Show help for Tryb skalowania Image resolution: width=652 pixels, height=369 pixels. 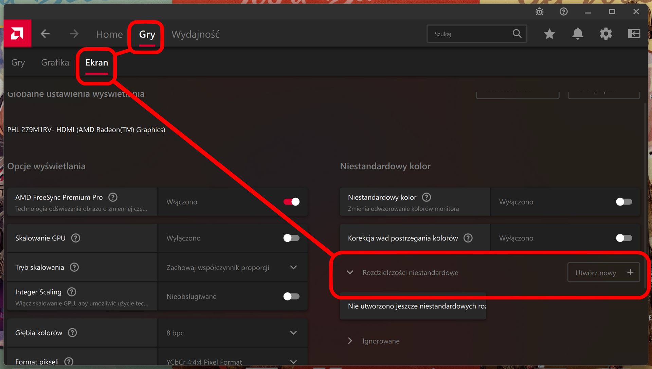(x=74, y=267)
